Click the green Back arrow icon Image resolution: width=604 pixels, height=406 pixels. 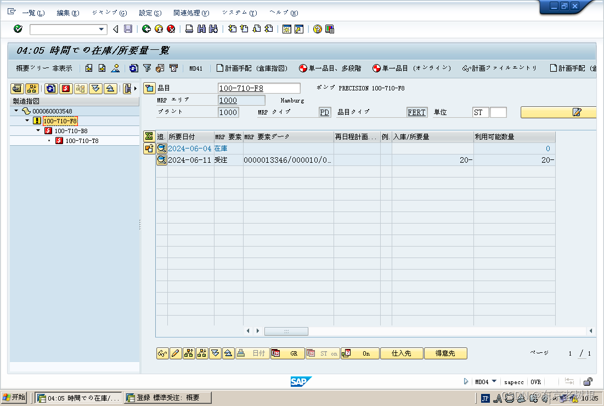146,29
